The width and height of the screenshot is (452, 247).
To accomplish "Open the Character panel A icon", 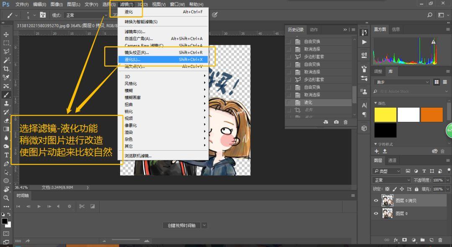I will [x=364, y=105].
